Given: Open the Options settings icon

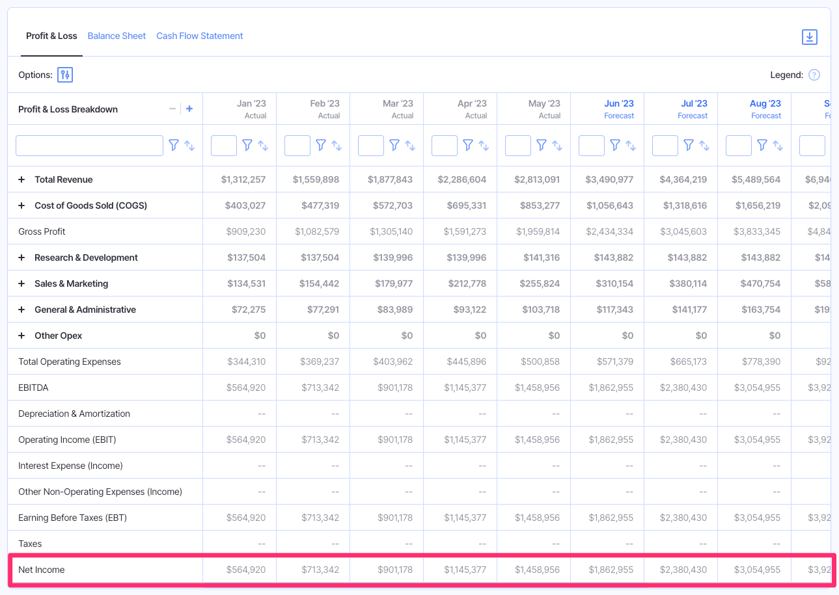Looking at the screenshot, I should tap(64, 75).
